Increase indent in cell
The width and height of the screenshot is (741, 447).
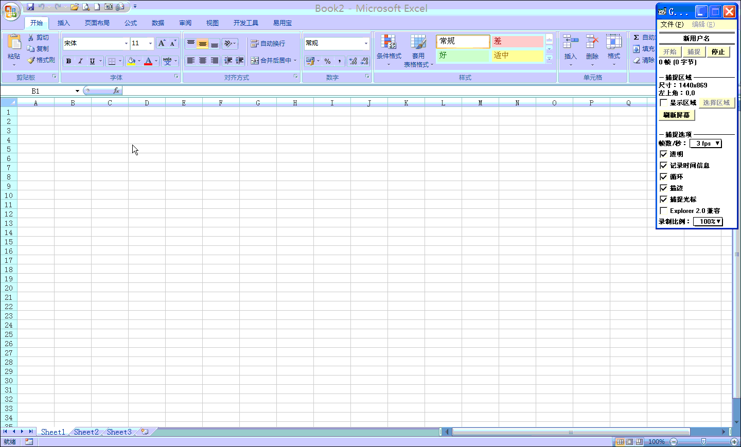(x=240, y=61)
